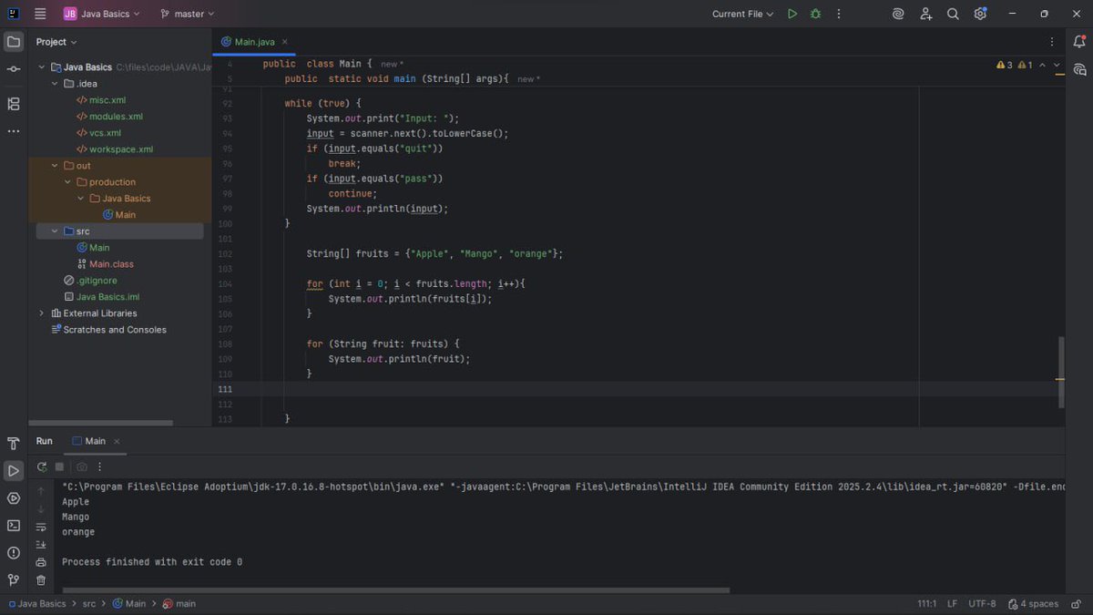This screenshot has width=1093, height=615.
Task: Open AI chat panel on right sidebar
Action: coord(1079,69)
